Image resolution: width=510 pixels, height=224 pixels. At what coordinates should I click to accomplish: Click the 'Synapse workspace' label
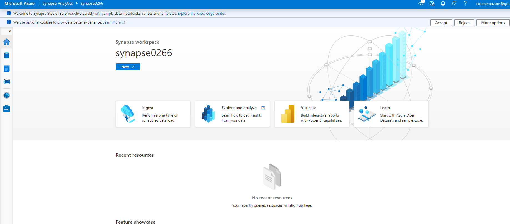(137, 42)
